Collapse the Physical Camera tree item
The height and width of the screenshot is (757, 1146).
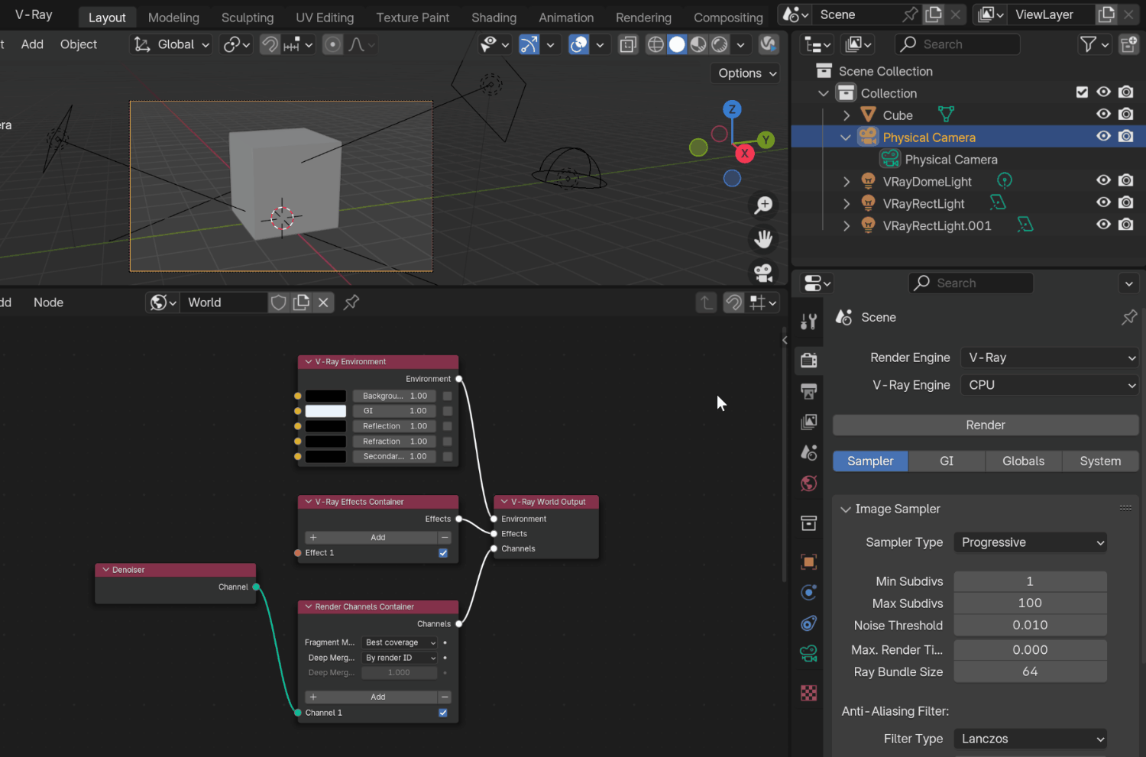pos(845,137)
